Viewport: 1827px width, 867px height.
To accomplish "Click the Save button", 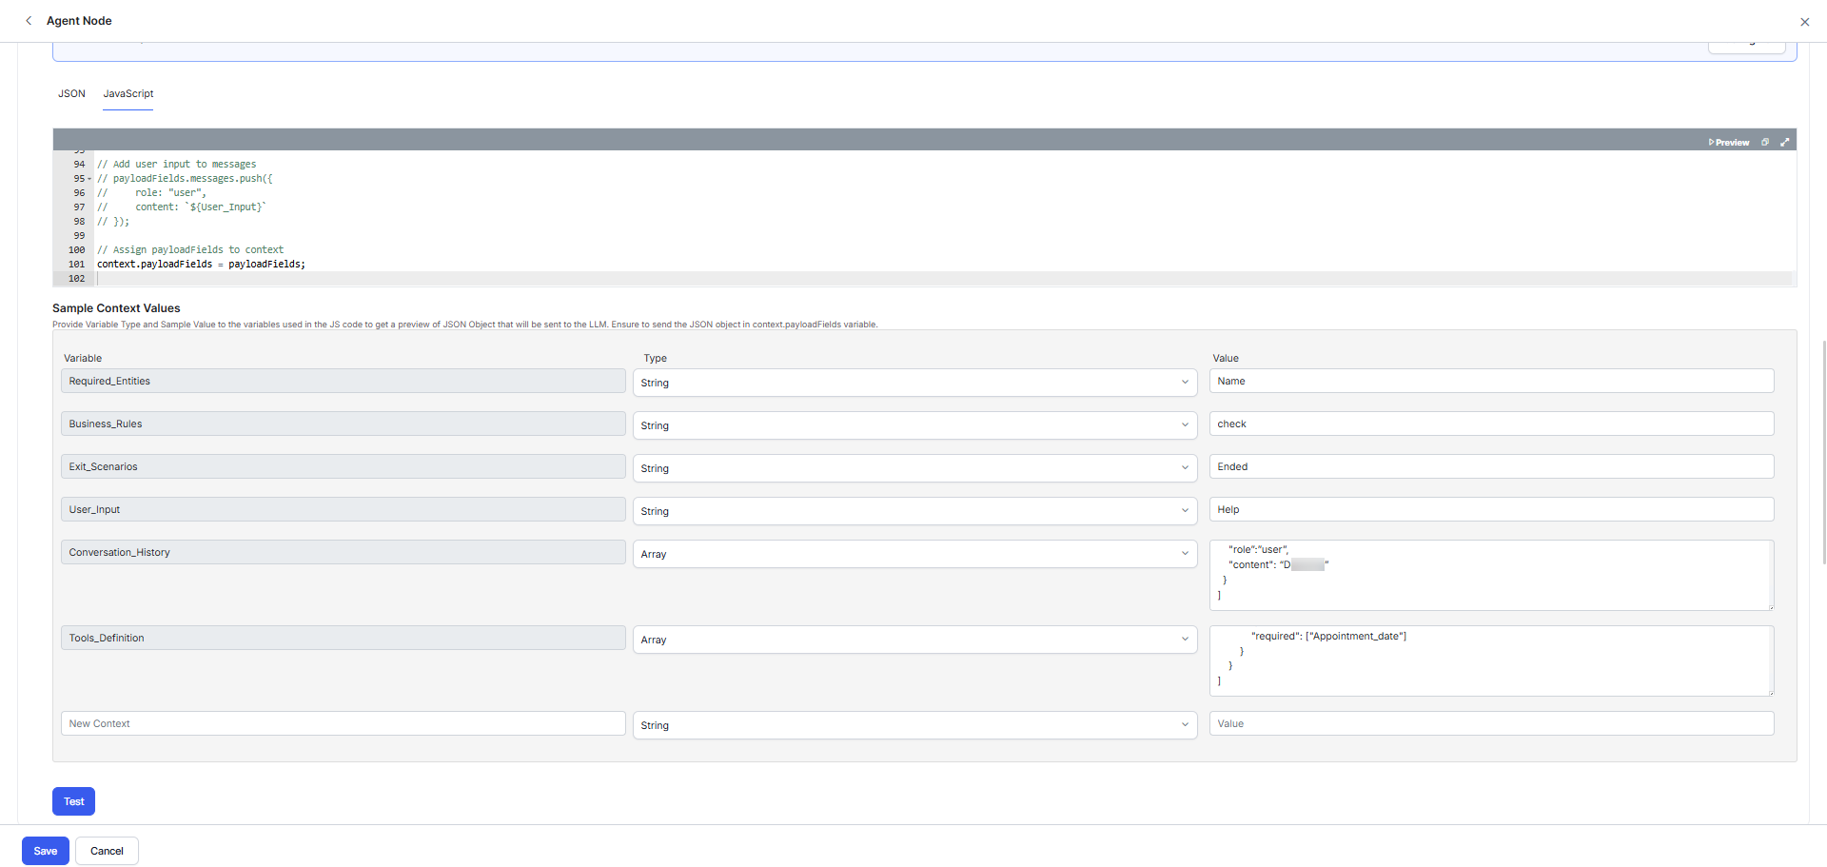I will [46, 851].
